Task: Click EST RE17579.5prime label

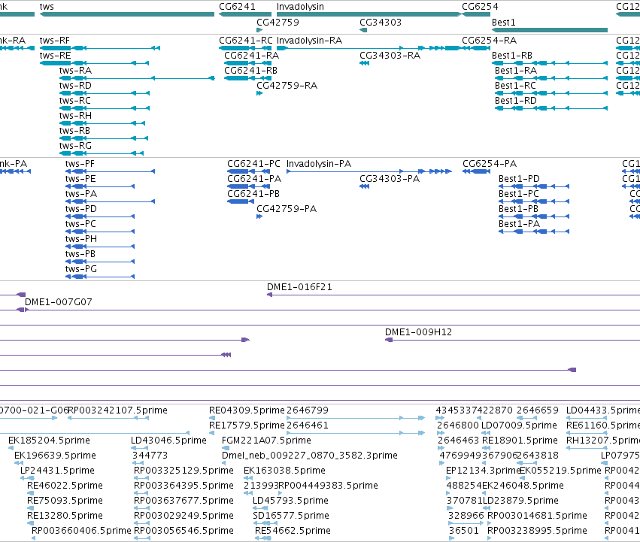Action: 247,425
